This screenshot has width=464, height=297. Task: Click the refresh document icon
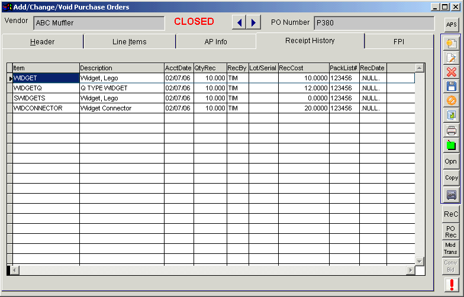point(451,115)
